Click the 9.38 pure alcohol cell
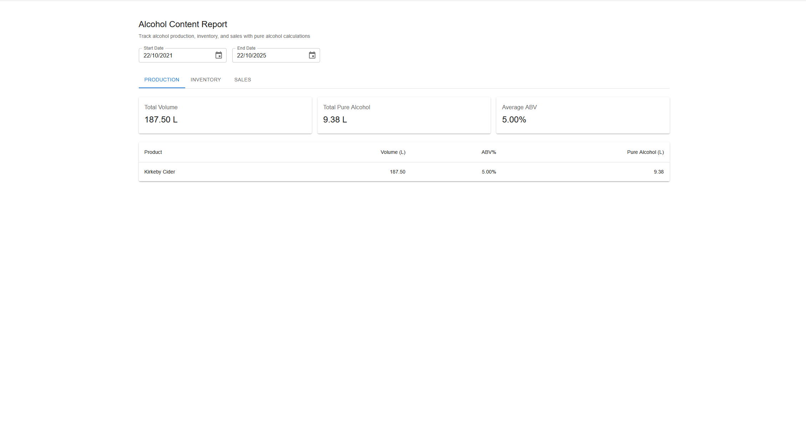Screen dimensions: 806x442 pyautogui.click(x=658, y=172)
